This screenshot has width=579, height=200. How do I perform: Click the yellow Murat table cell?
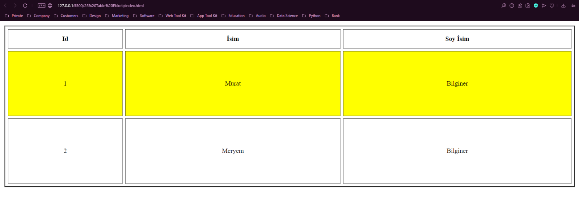(x=233, y=83)
